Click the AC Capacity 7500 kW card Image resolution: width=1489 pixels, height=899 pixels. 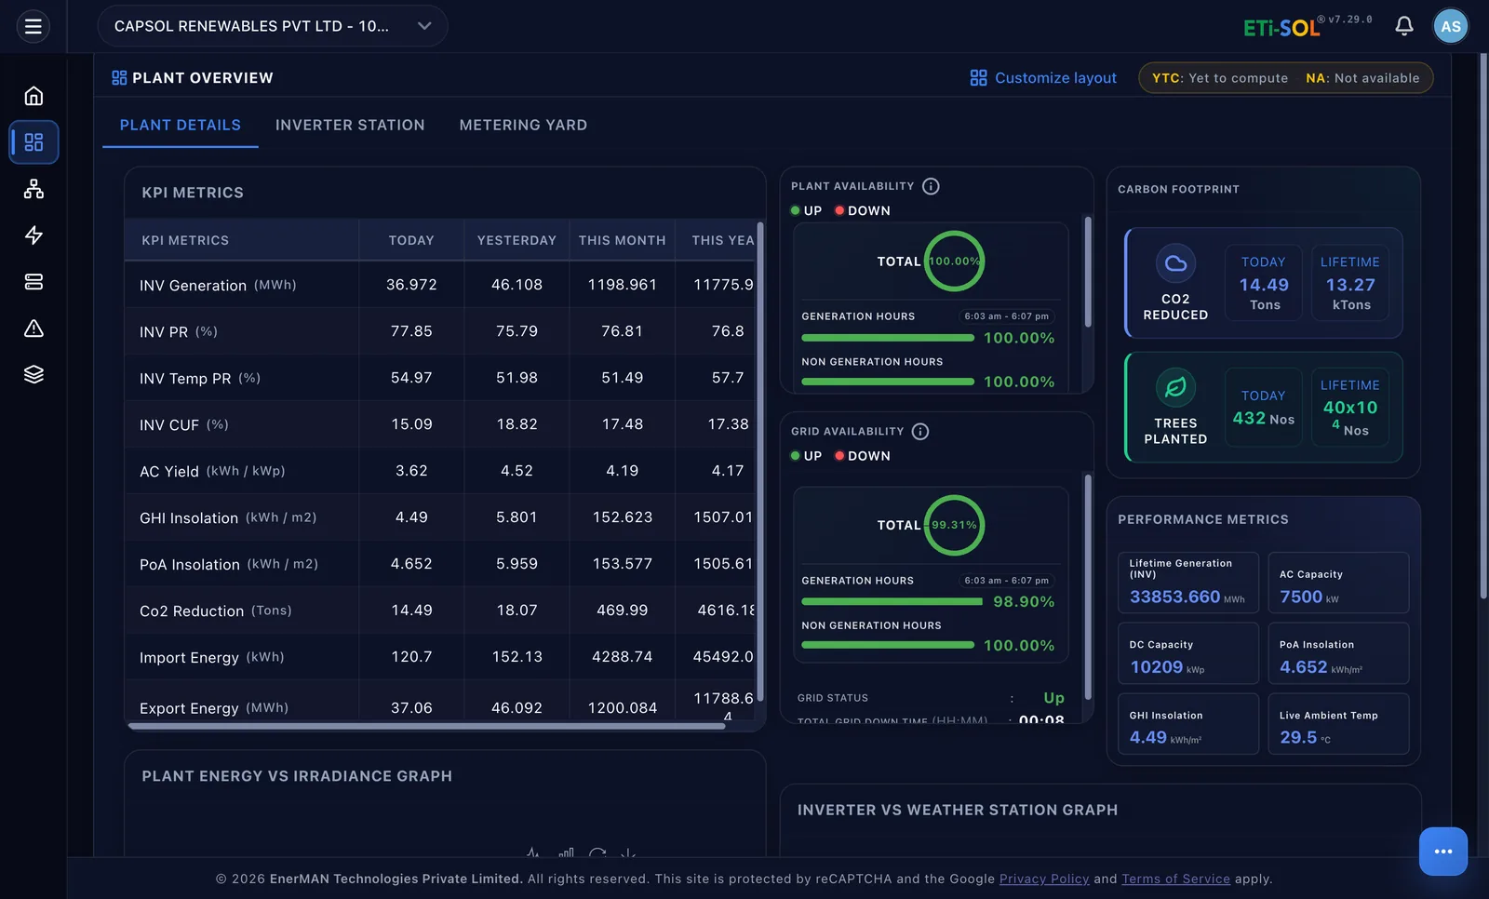(1338, 583)
